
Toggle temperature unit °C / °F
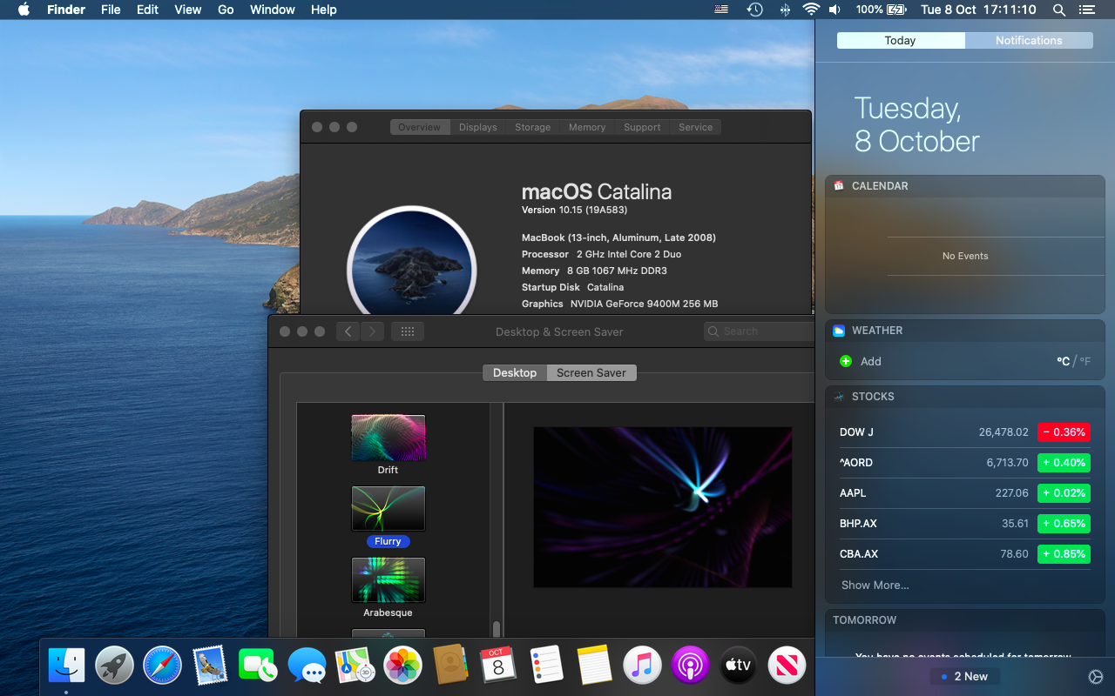click(1073, 361)
